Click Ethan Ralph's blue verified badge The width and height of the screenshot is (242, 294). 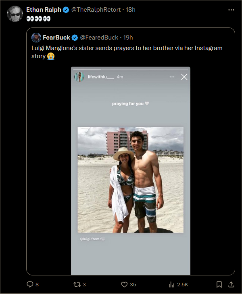click(x=66, y=10)
